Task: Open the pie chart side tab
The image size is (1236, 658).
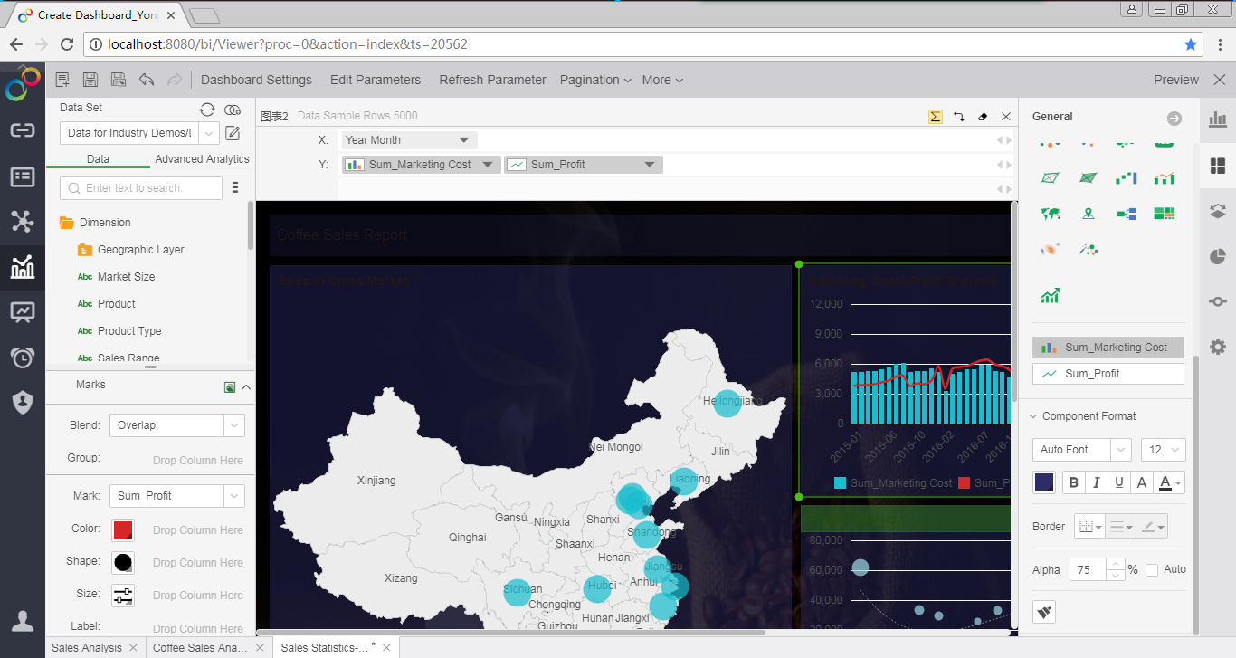Action: click(x=1218, y=256)
